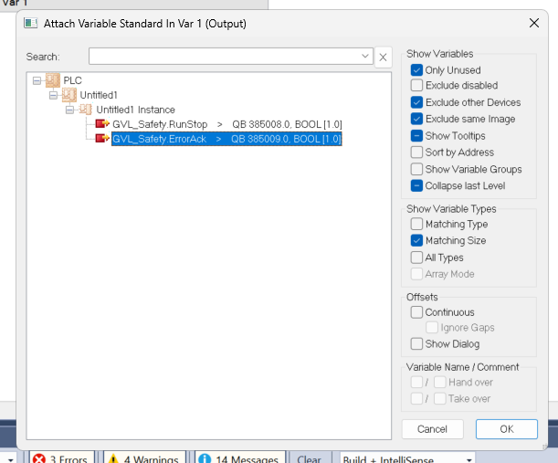The height and width of the screenshot is (463, 558).
Task: Open the Search history dropdown arrow
Action: (x=364, y=57)
